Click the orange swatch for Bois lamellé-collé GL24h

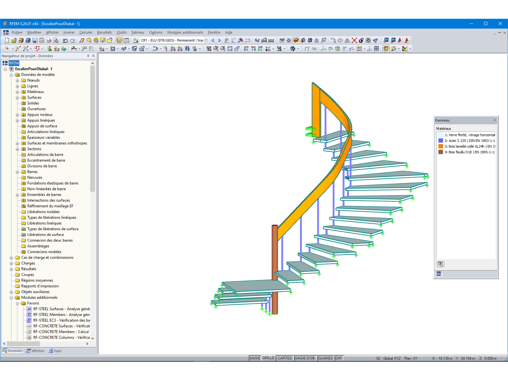[x=441, y=146]
